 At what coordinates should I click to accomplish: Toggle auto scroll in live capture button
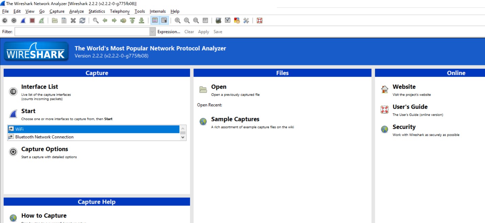click(x=164, y=21)
